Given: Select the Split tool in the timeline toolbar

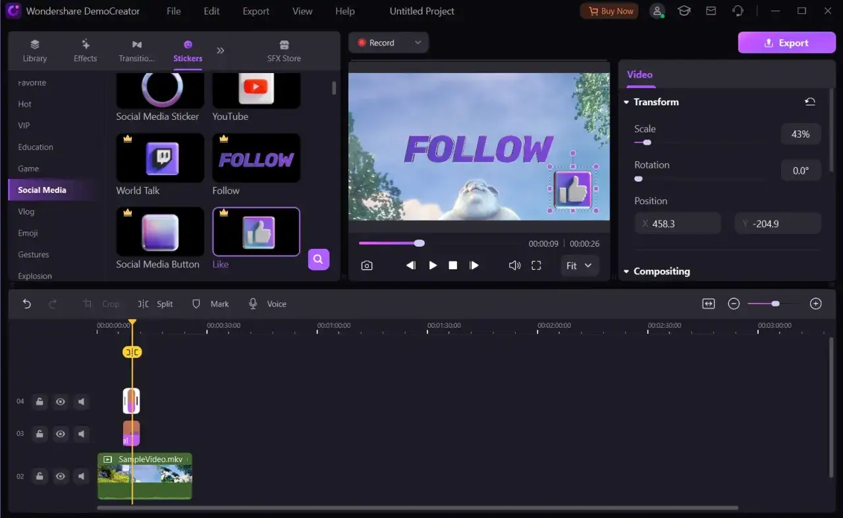Looking at the screenshot, I should click(x=155, y=303).
